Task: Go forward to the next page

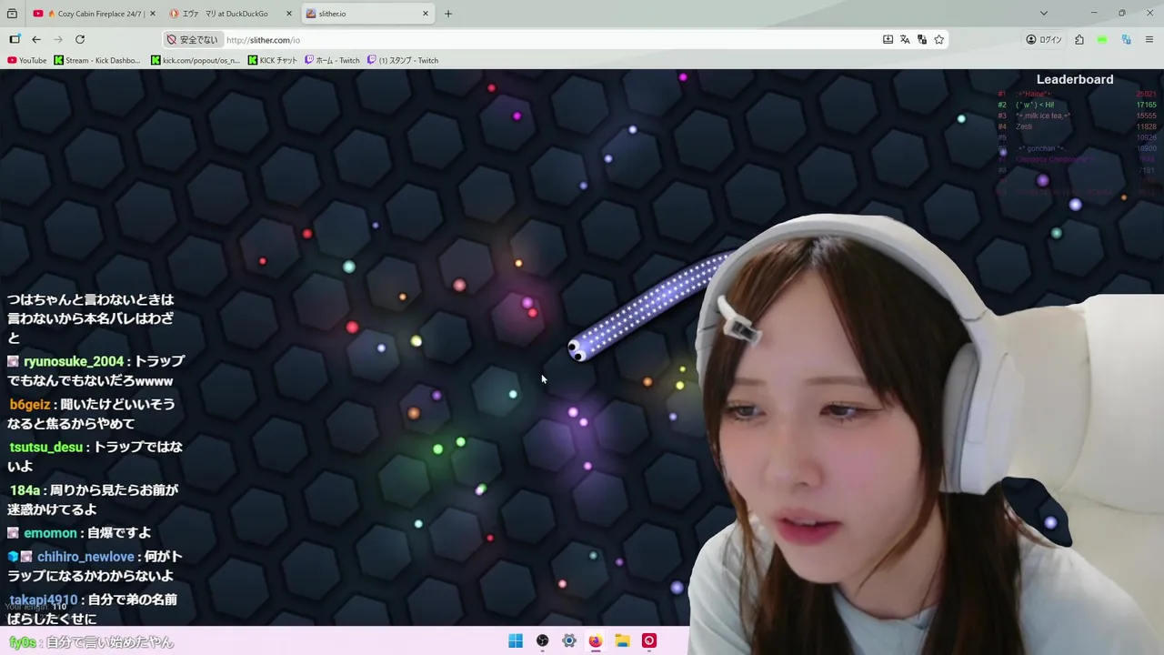Action: (58, 39)
